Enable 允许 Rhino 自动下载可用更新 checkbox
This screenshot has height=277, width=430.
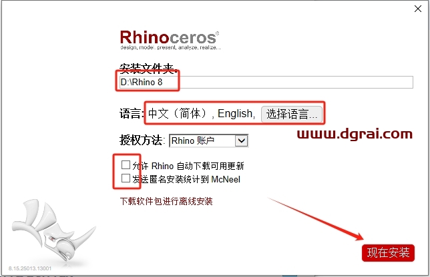[x=126, y=165]
